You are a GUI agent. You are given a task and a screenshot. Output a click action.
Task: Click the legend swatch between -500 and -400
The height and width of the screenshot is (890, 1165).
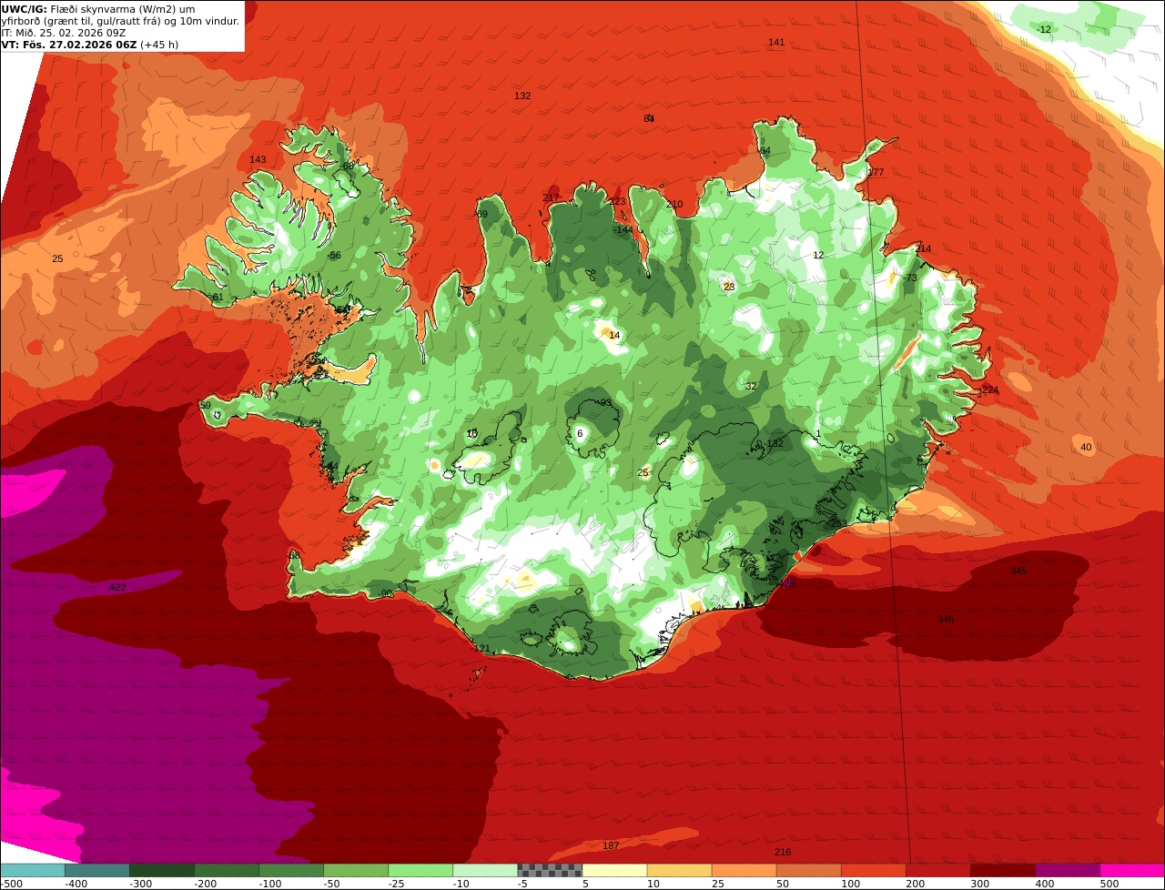[33, 870]
